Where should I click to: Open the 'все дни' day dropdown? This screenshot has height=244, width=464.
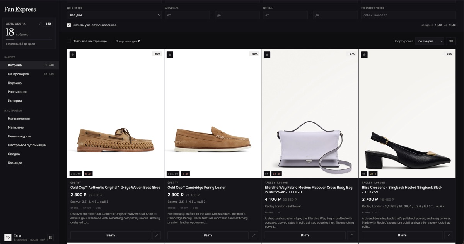[114, 15]
